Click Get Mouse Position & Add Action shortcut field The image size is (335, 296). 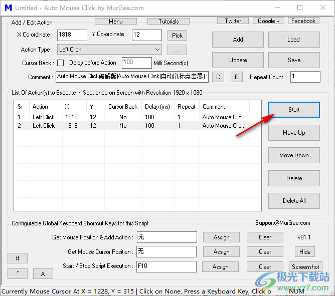point(166,237)
